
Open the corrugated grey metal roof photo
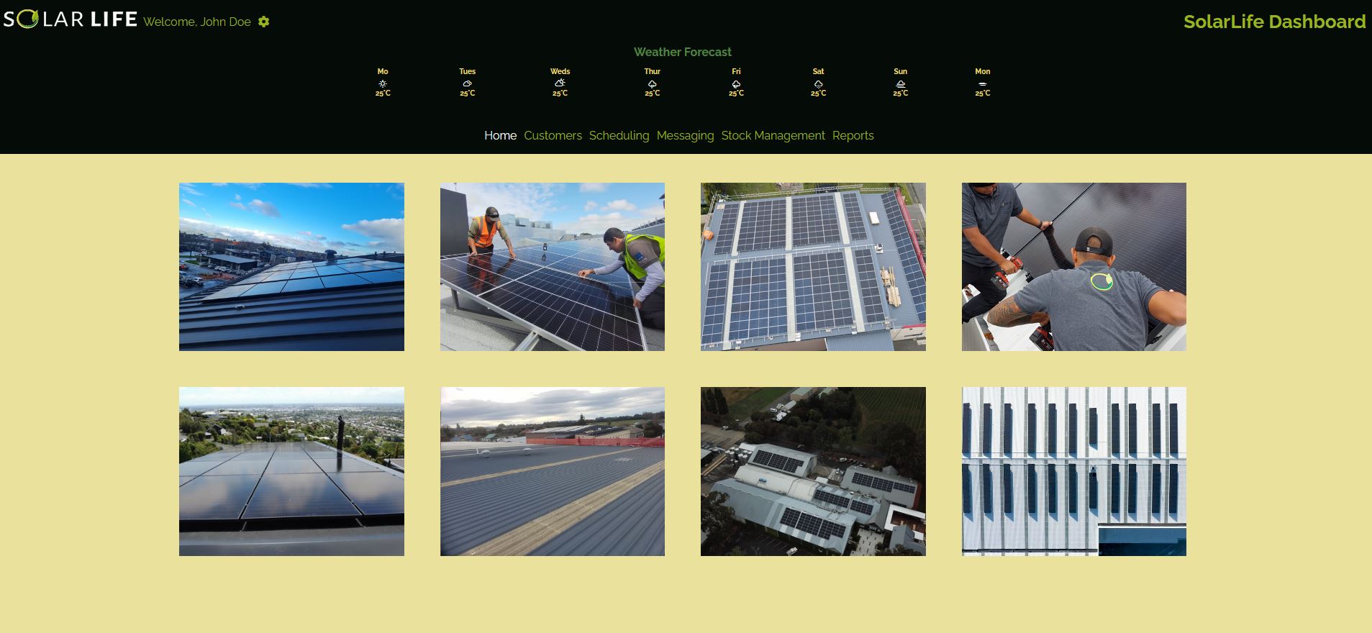553,471
